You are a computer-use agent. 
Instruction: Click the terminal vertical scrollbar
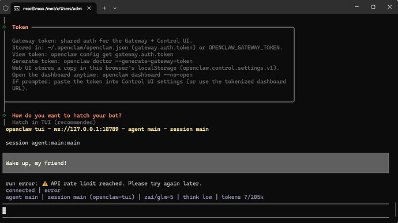[x=396, y=209]
